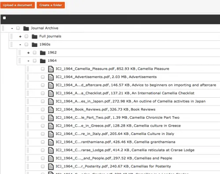The image size is (220, 174).
Task: Select the checkbox for ICJ_1964_Book_Reviews.pdf
Action: (43, 110)
